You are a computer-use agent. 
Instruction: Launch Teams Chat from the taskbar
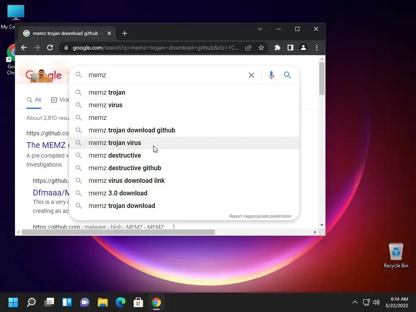pos(84,302)
